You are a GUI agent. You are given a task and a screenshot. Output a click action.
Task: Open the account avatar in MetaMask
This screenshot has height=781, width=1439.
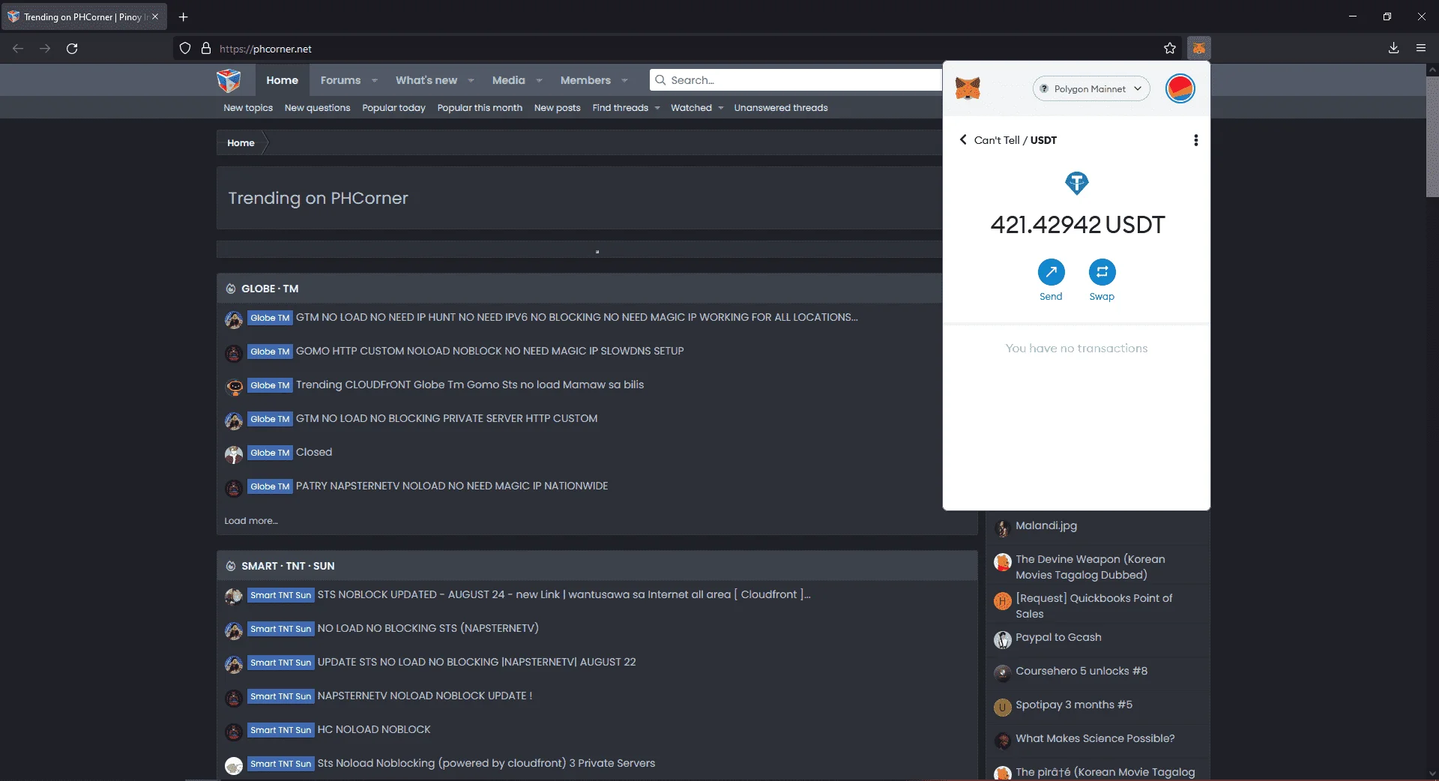tap(1180, 88)
